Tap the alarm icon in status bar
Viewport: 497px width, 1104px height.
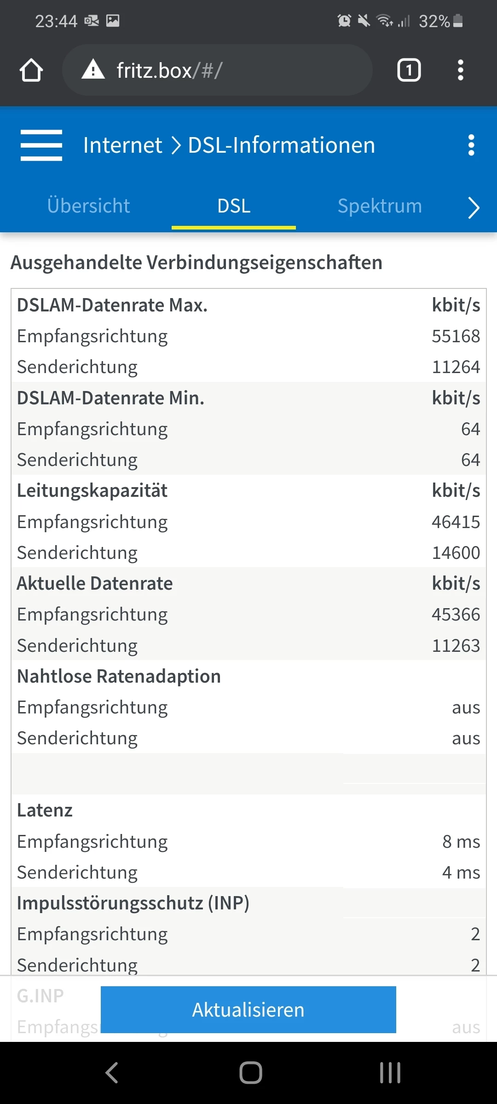(344, 21)
